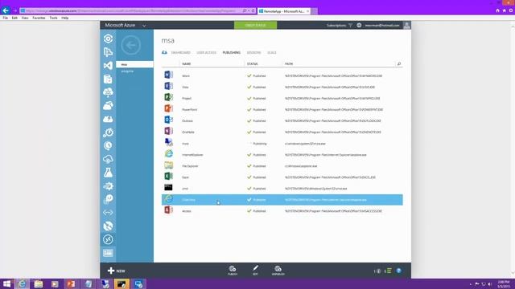Click the icon of the row with Publishing status
Screen dimensions: 515x289
click(168, 142)
